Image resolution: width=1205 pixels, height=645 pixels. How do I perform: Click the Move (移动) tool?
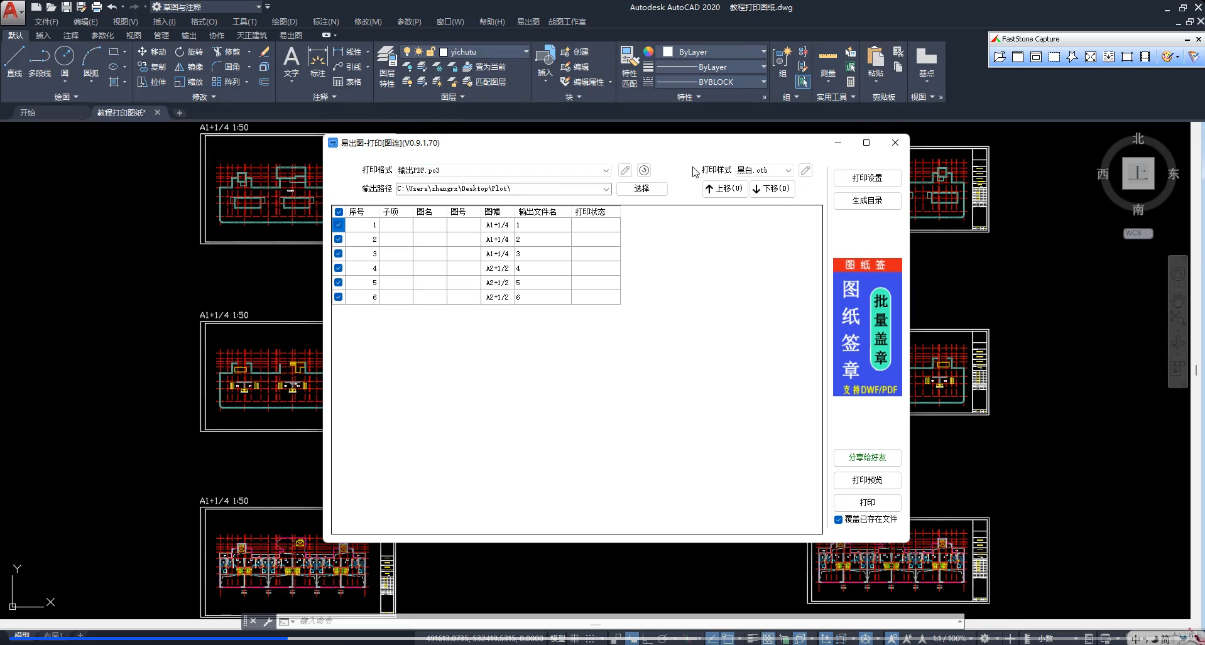click(x=151, y=51)
